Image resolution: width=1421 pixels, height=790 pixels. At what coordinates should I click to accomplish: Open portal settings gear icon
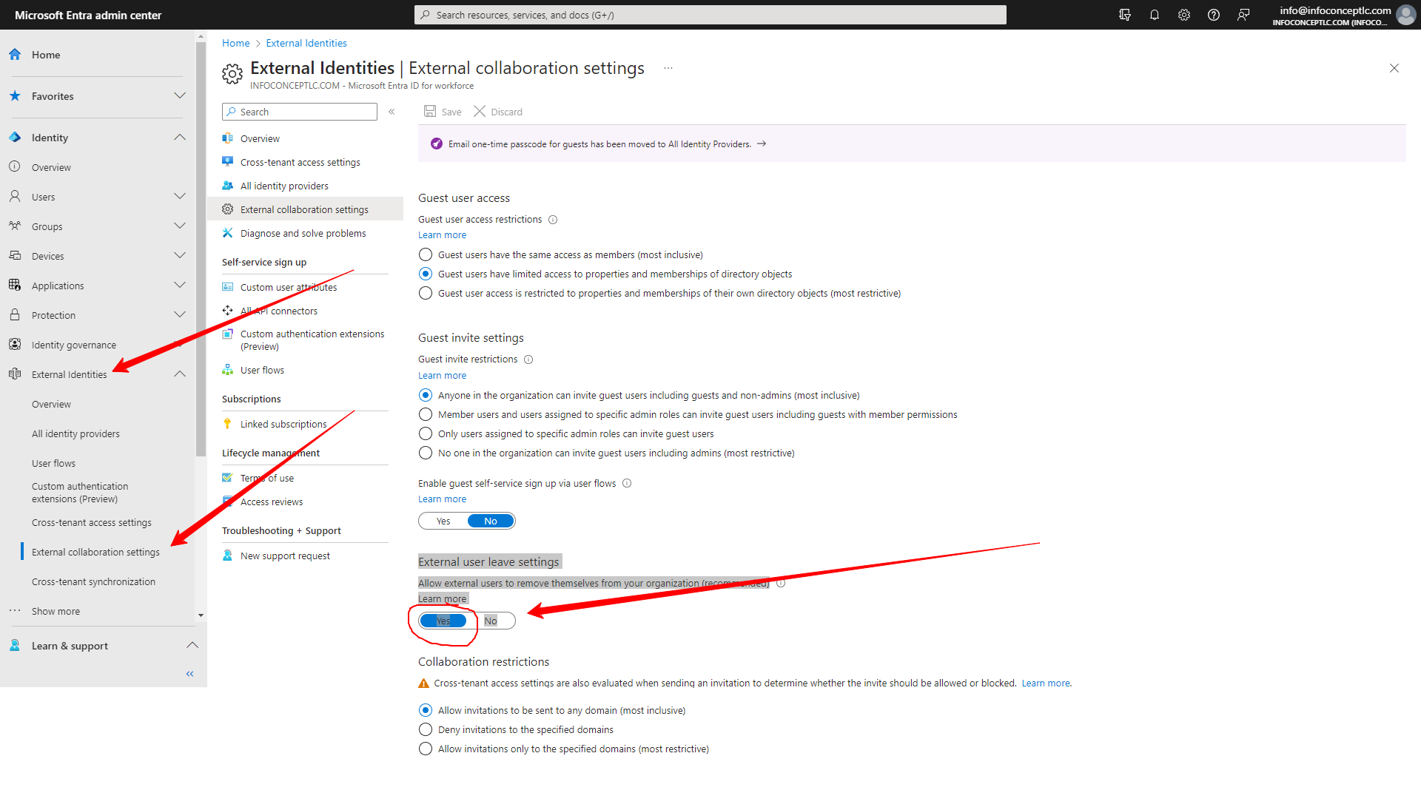[x=1184, y=15]
